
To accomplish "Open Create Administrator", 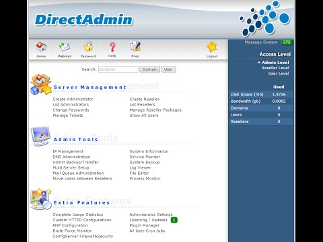I will point(73,99).
